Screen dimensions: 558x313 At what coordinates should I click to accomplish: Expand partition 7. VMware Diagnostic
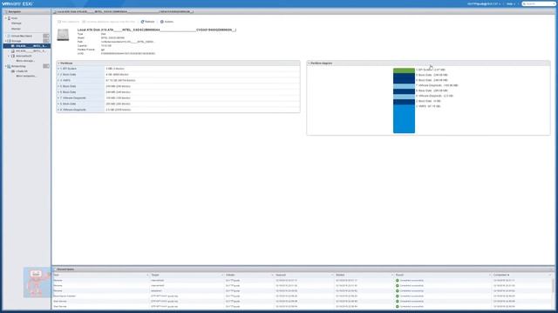click(x=58, y=98)
